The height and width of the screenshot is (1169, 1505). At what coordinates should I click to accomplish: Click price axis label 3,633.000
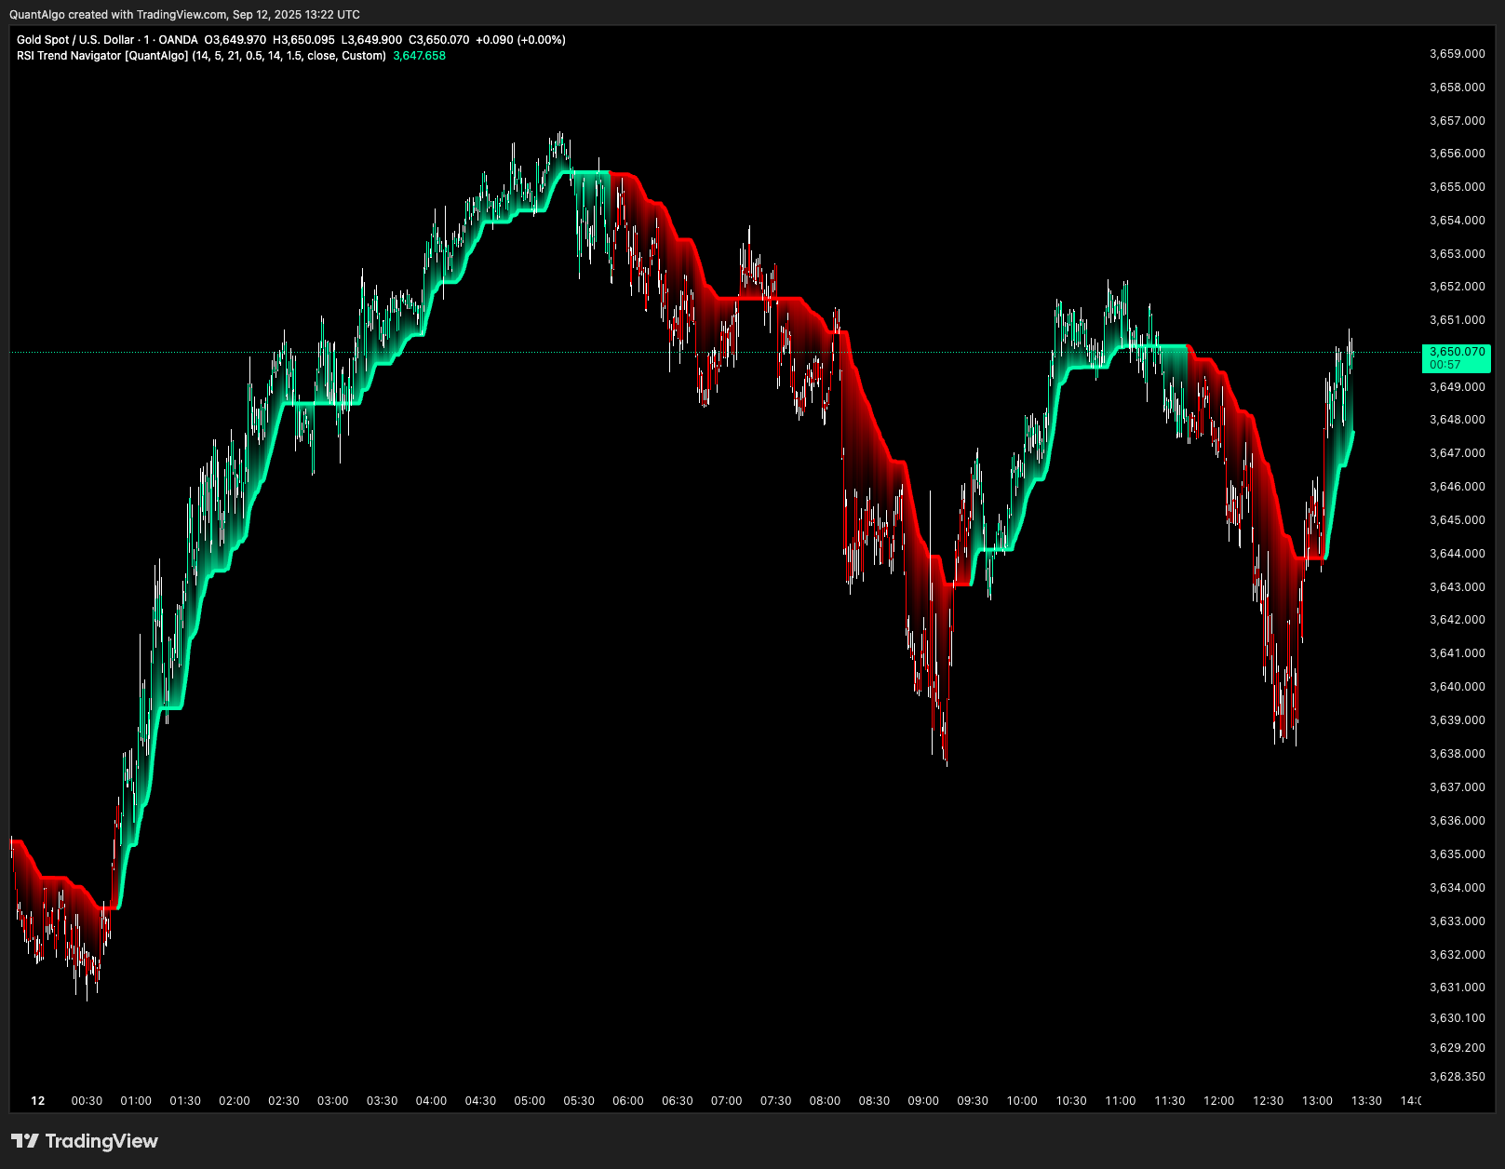coord(1458,921)
